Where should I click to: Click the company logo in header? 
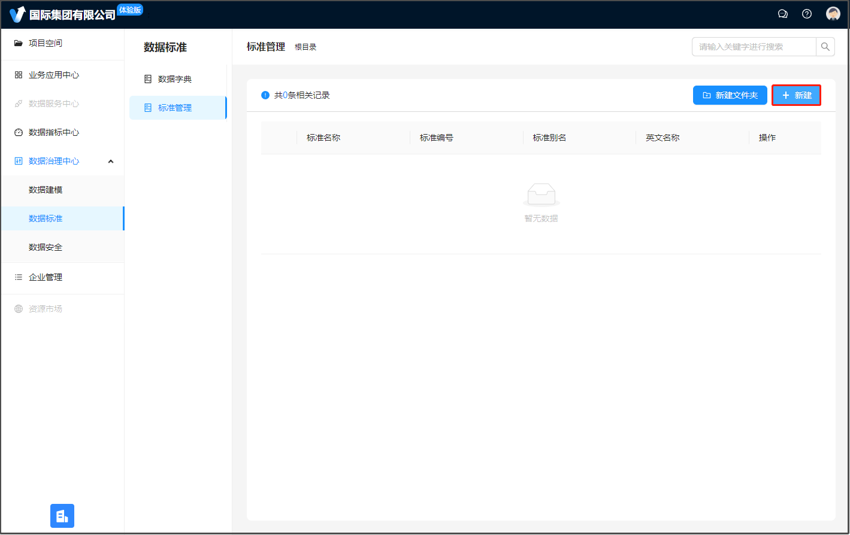(18, 14)
